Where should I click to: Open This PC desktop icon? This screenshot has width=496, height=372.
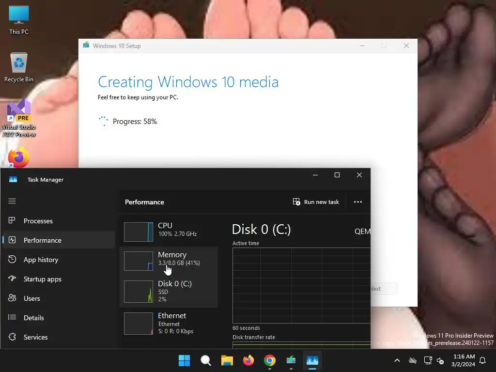19,20
